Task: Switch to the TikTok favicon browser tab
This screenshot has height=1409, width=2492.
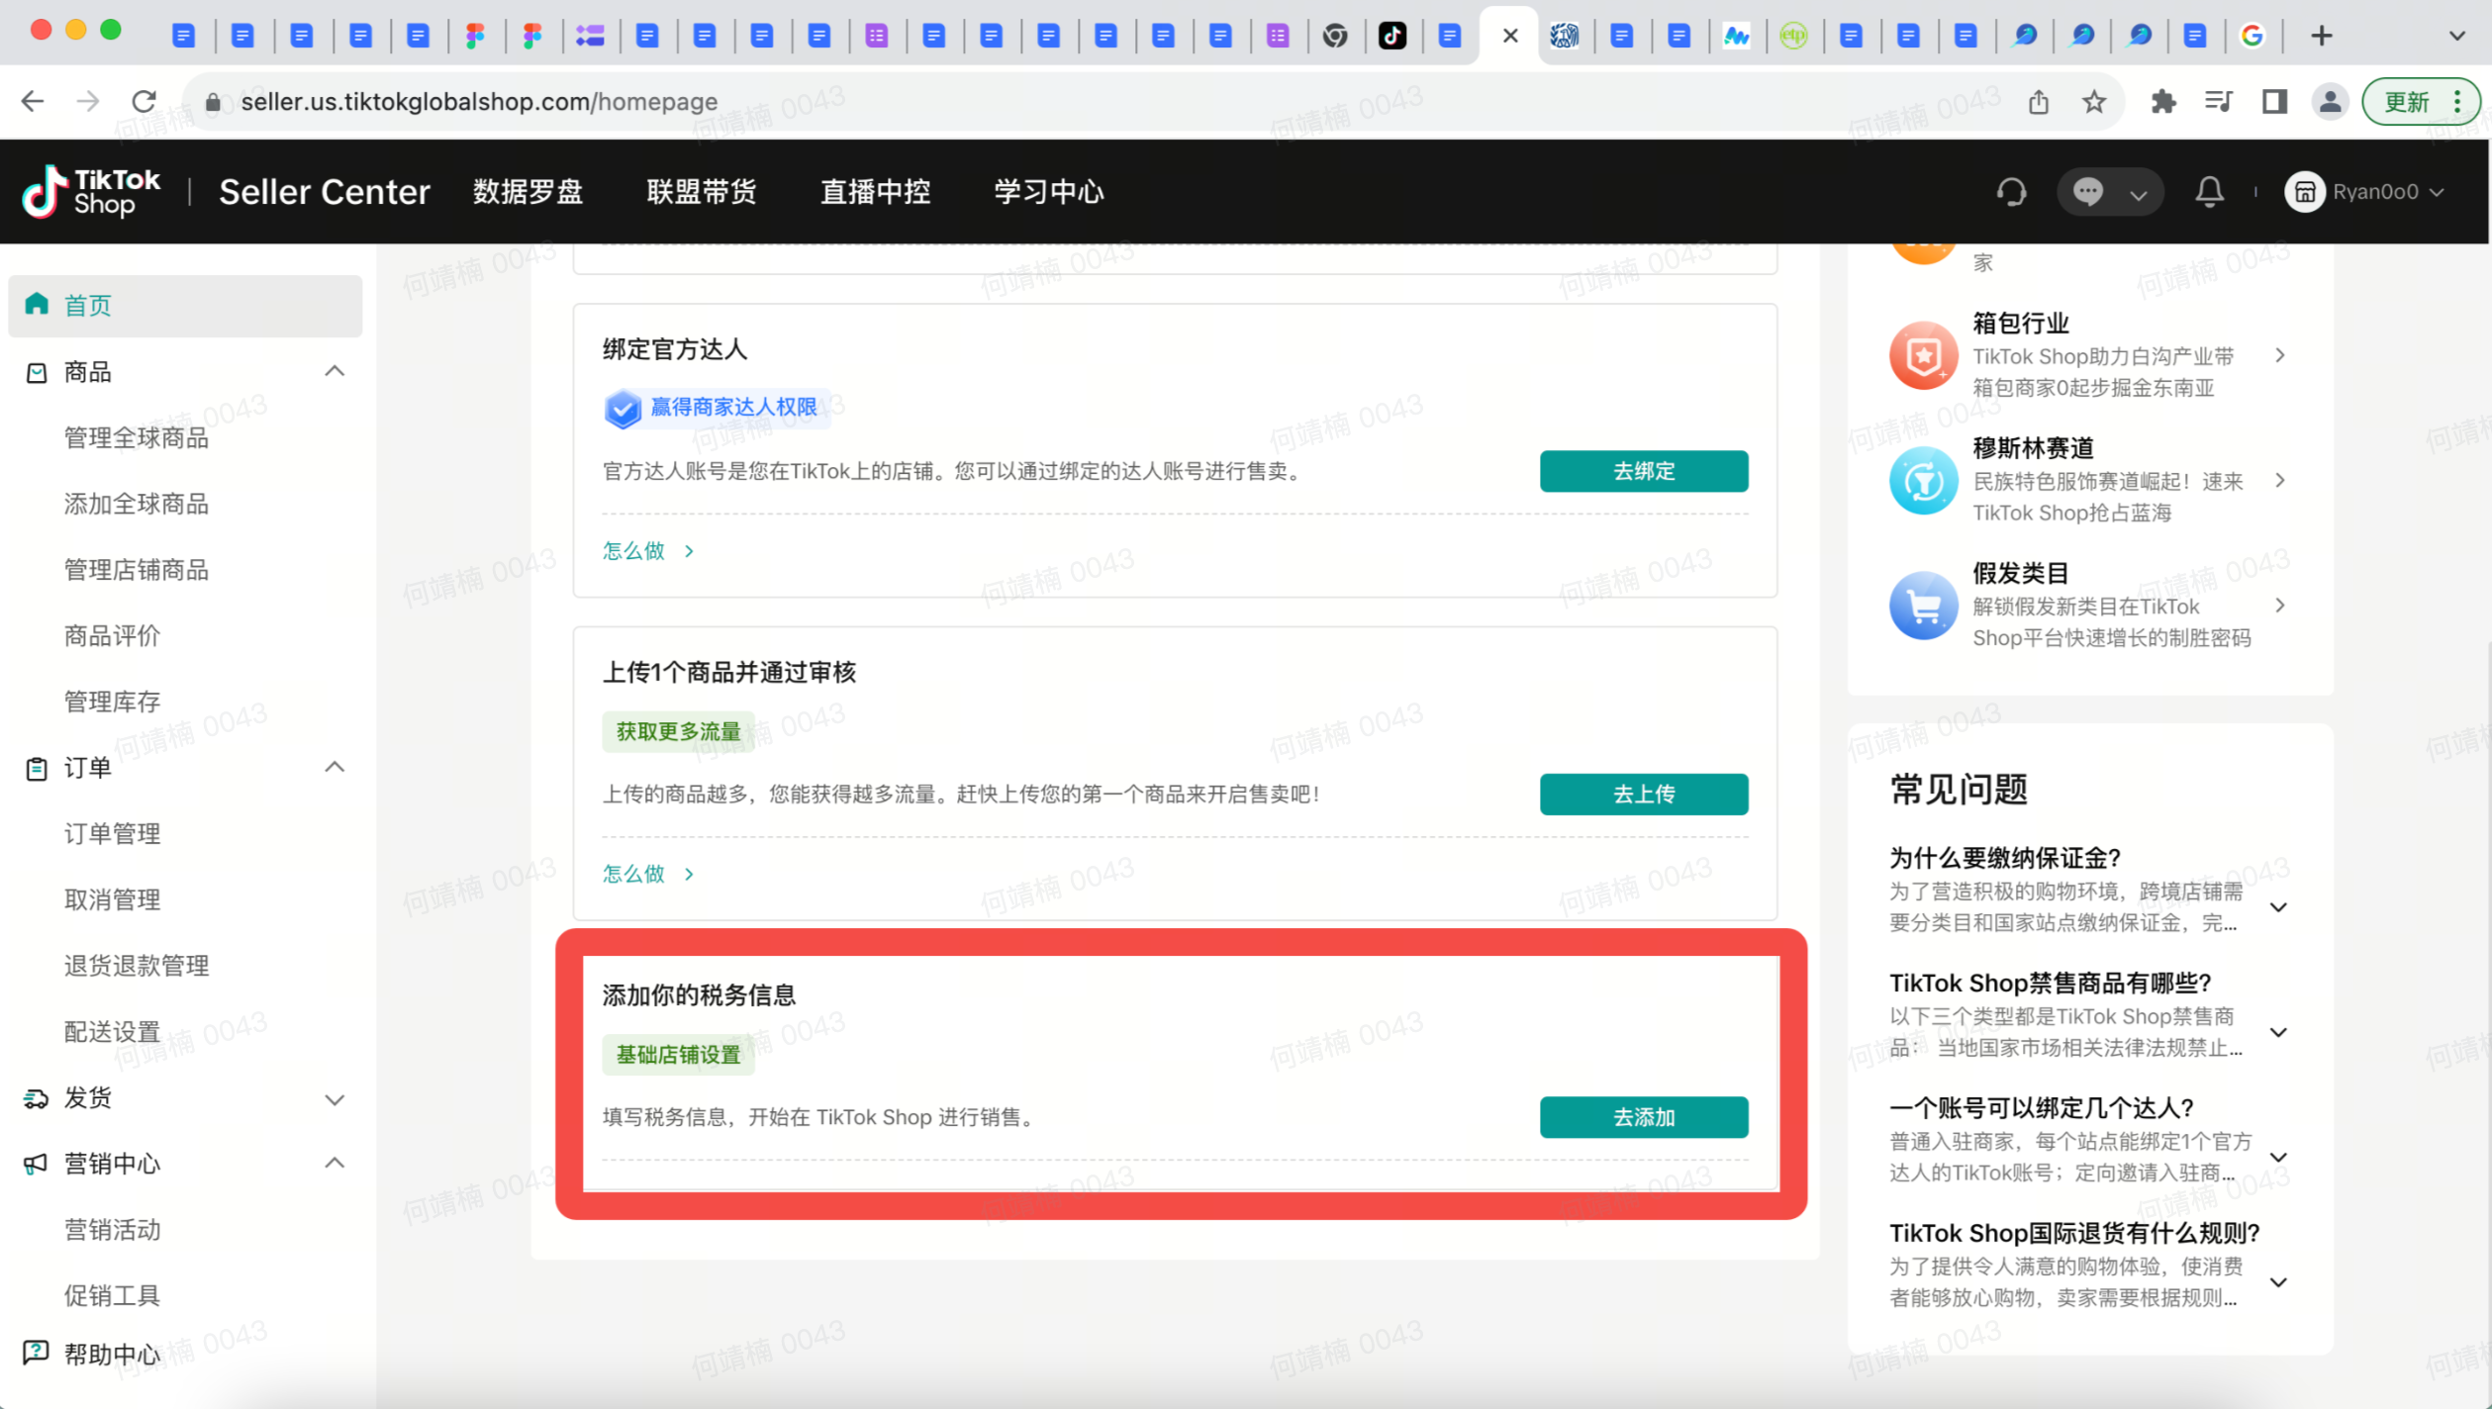Action: click(x=1392, y=36)
